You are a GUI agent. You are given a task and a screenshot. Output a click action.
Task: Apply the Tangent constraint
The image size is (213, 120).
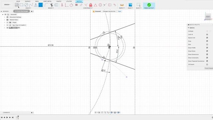[71, 5]
